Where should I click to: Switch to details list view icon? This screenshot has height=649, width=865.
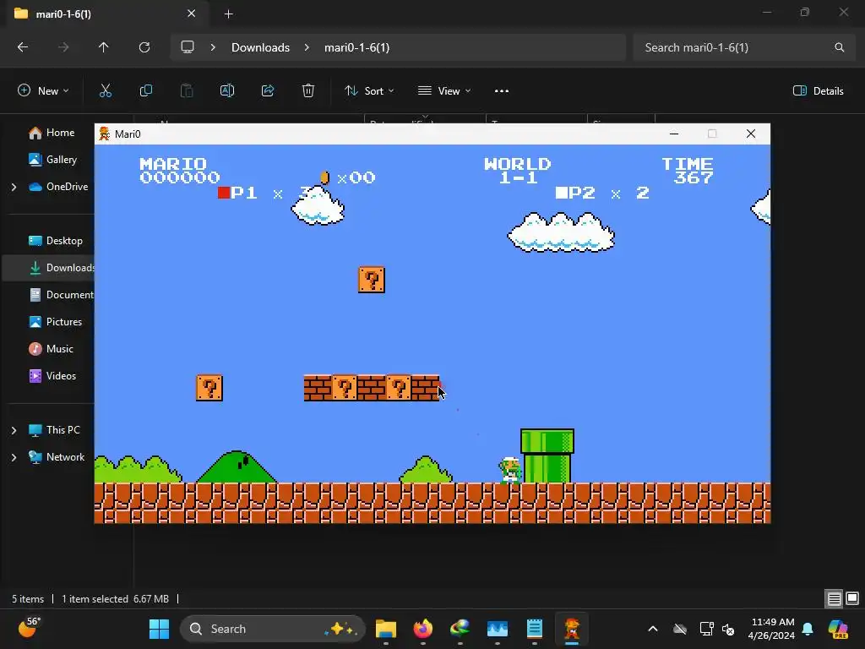click(x=834, y=599)
